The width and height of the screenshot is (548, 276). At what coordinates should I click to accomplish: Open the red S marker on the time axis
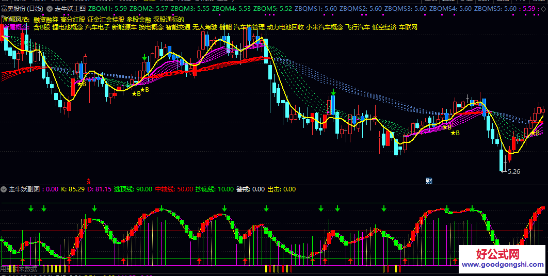[x=89, y=181]
